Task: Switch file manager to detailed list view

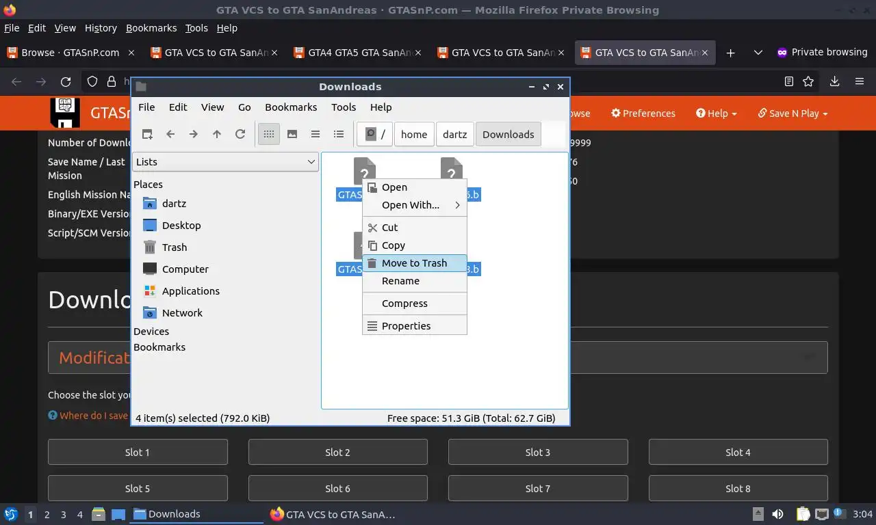Action: pyautogui.click(x=339, y=134)
